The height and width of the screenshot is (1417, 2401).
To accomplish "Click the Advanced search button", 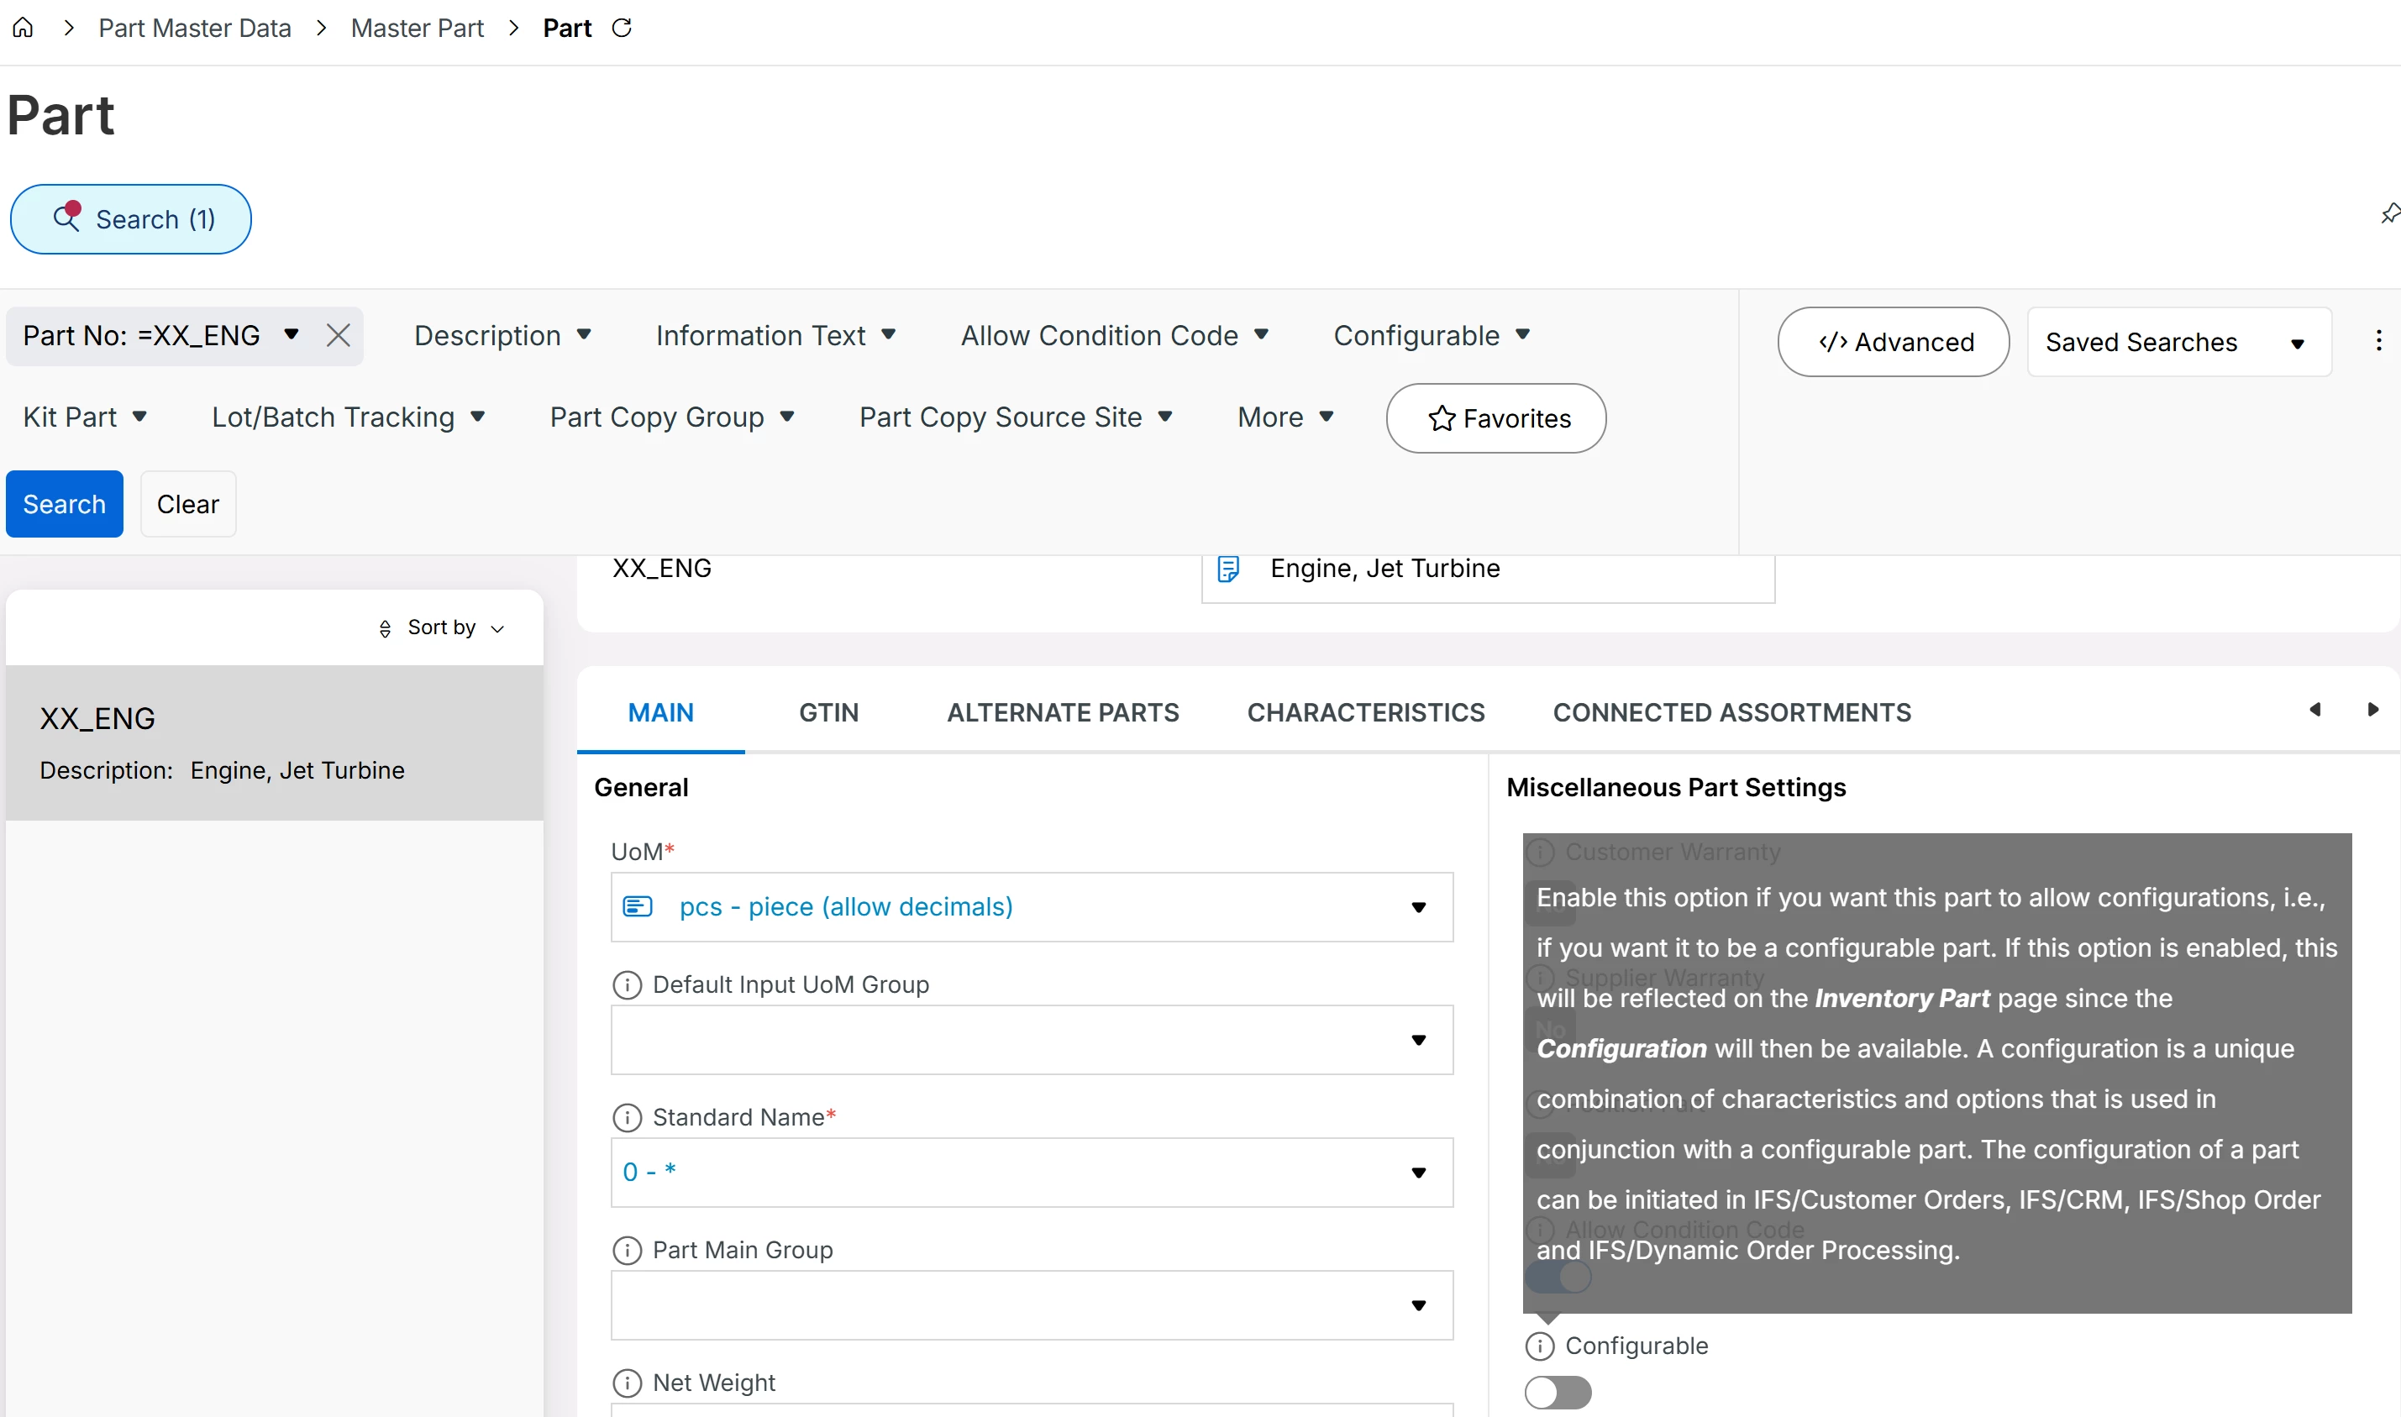I will 1893,342.
